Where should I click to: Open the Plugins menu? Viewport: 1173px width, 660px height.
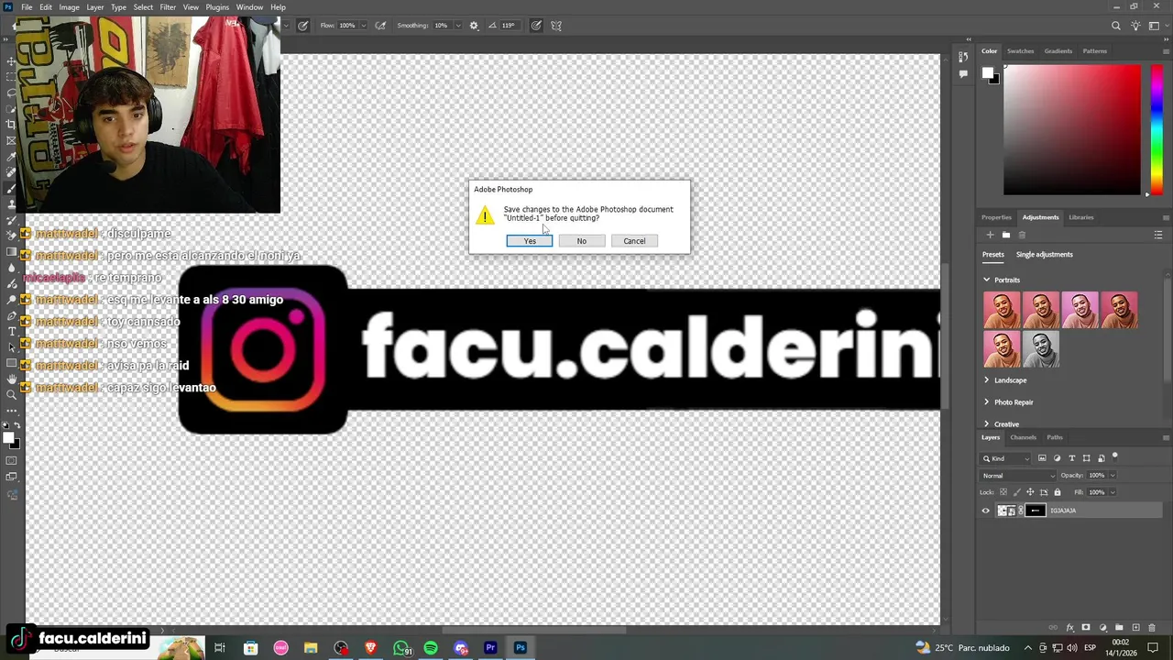pos(217,7)
